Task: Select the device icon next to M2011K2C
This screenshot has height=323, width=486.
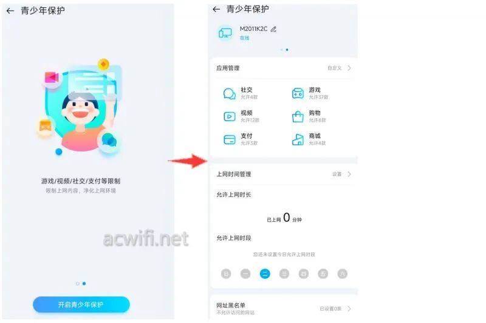Action: point(225,33)
